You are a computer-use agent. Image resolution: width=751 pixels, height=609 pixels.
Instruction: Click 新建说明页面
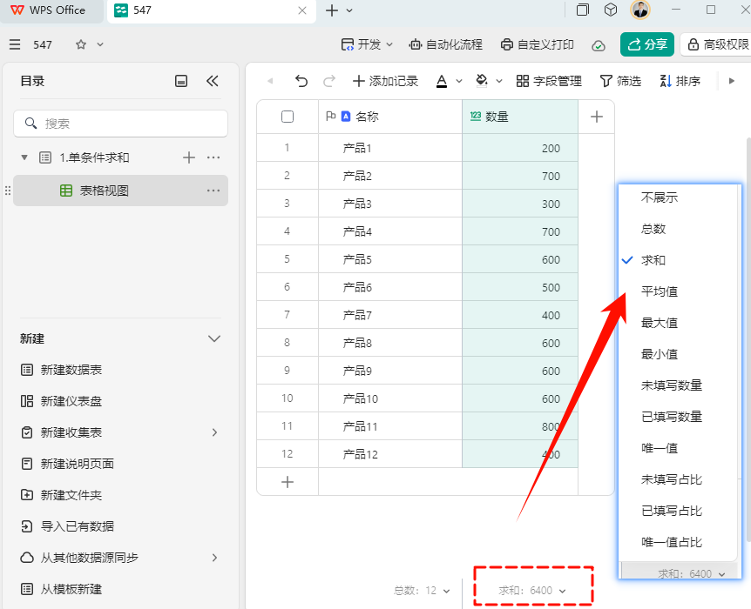(68, 464)
